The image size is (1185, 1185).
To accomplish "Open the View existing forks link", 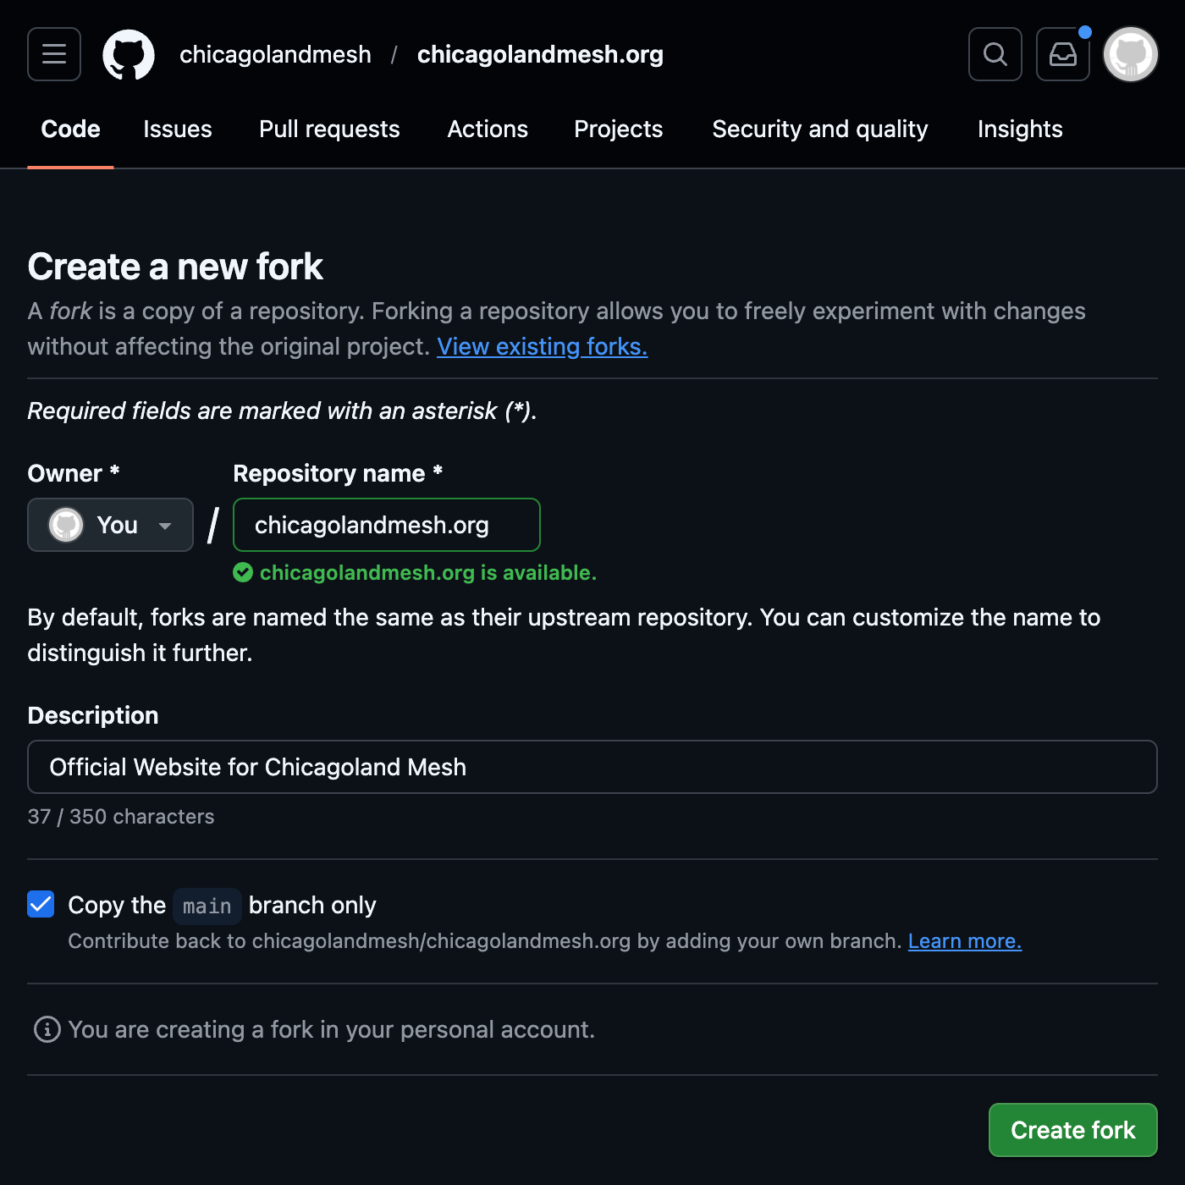I will click(541, 346).
